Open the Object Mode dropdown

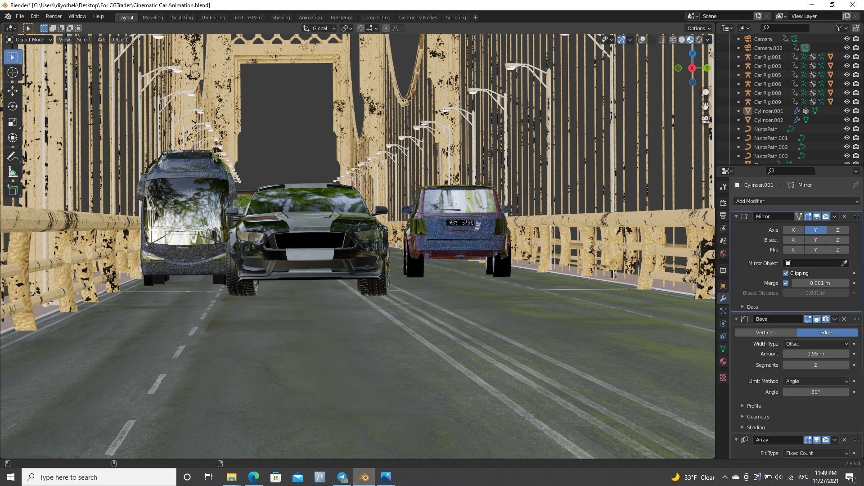29,40
